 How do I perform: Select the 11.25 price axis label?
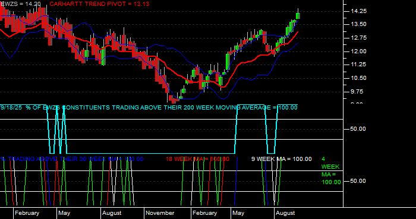(358, 65)
